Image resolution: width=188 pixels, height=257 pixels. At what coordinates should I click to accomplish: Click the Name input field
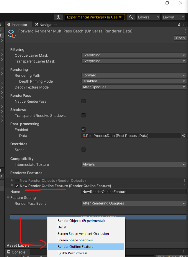(134, 192)
